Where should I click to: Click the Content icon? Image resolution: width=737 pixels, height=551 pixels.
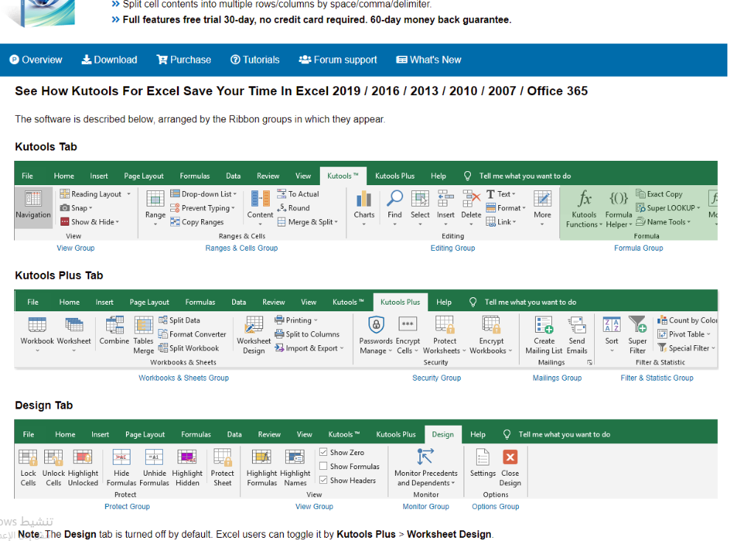[x=260, y=198]
